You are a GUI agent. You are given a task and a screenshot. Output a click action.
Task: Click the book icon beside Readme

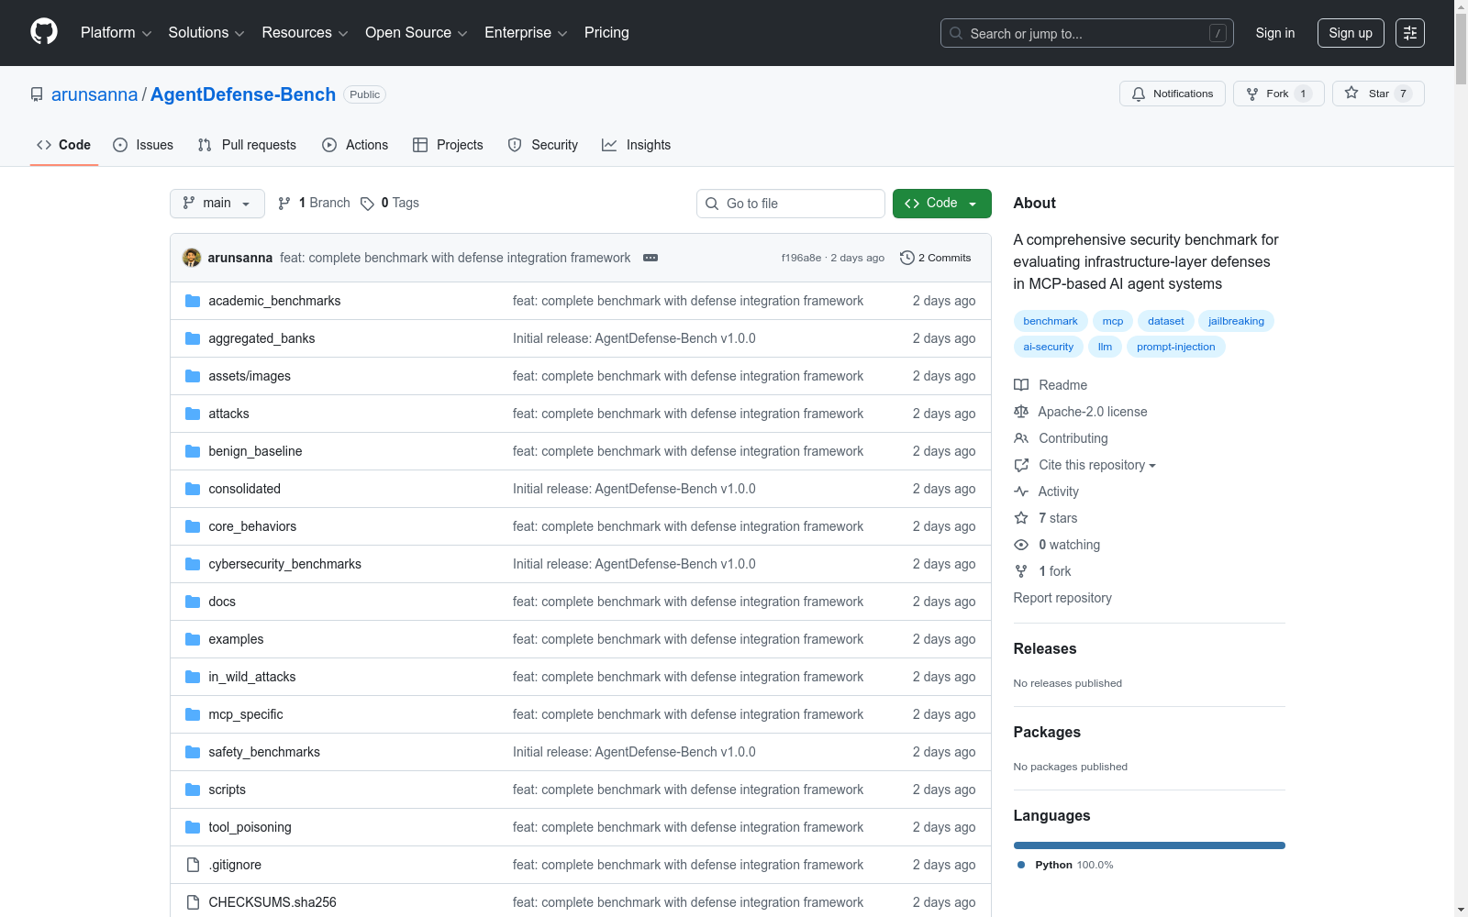click(1021, 385)
